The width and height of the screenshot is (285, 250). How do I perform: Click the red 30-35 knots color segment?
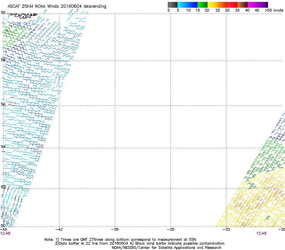coord(233,5)
